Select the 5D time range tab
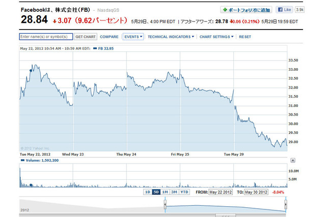326x217 pixels. (x=156, y=192)
